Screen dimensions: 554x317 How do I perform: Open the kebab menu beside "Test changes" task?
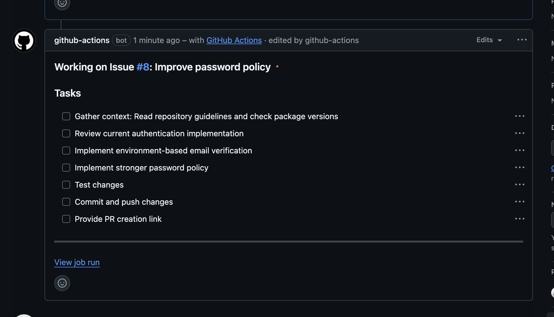[520, 184]
